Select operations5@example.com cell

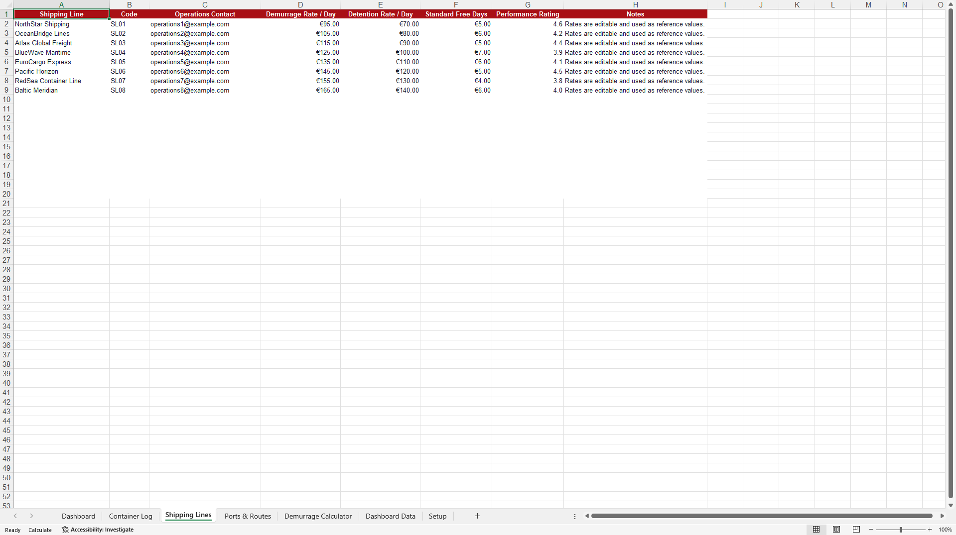coord(205,62)
